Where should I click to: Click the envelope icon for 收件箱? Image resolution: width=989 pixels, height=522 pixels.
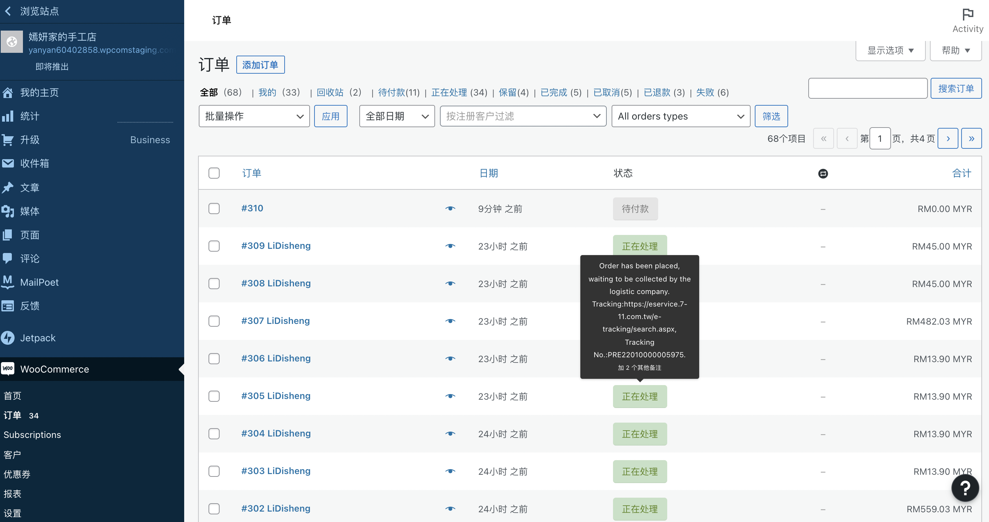click(8, 163)
